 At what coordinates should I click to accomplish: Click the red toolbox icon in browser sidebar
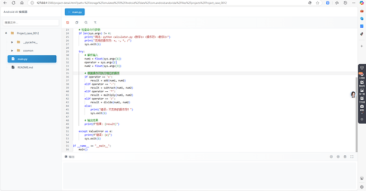(x=362, y=11)
